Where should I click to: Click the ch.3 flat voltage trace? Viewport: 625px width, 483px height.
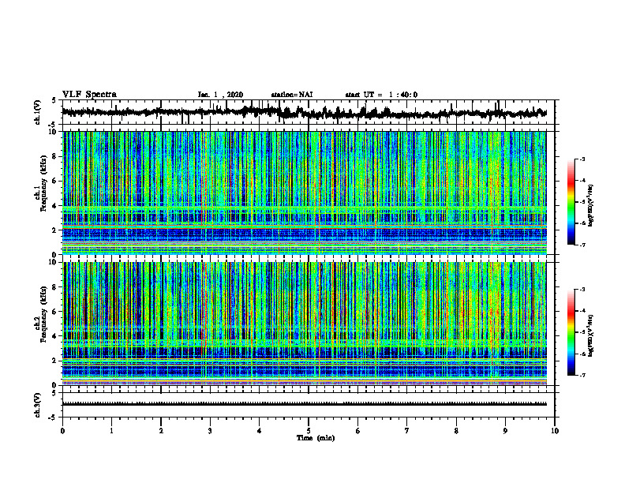click(x=304, y=404)
